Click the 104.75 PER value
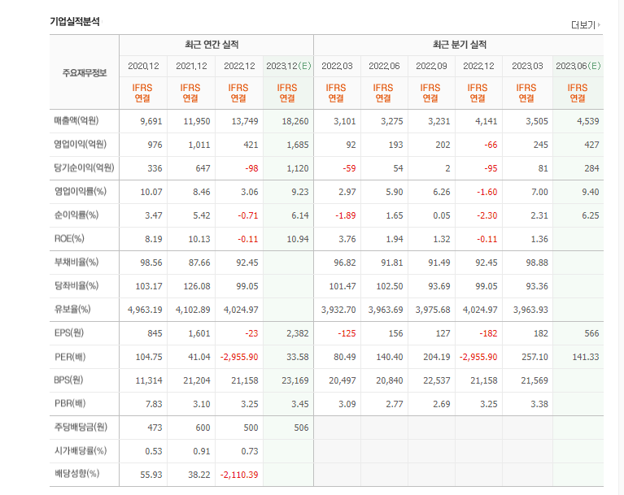624x495 pixels. pyautogui.click(x=149, y=357)
